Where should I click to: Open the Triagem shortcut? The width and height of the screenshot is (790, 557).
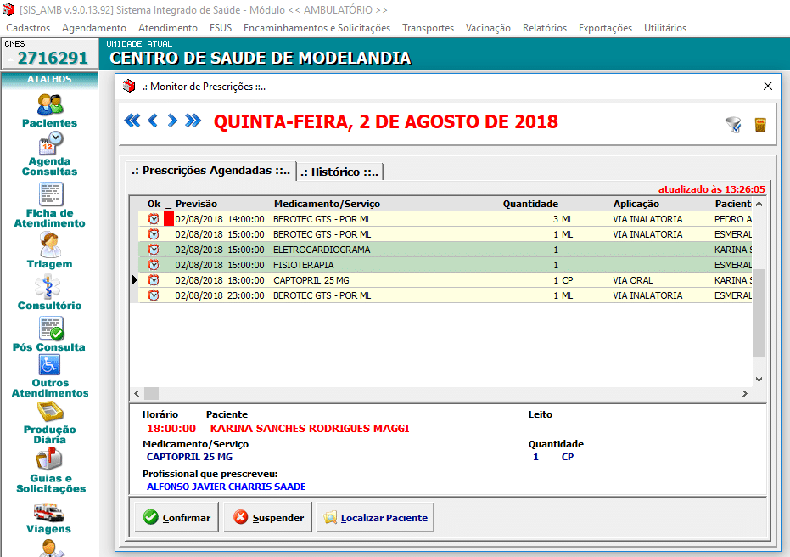[49, 245]
